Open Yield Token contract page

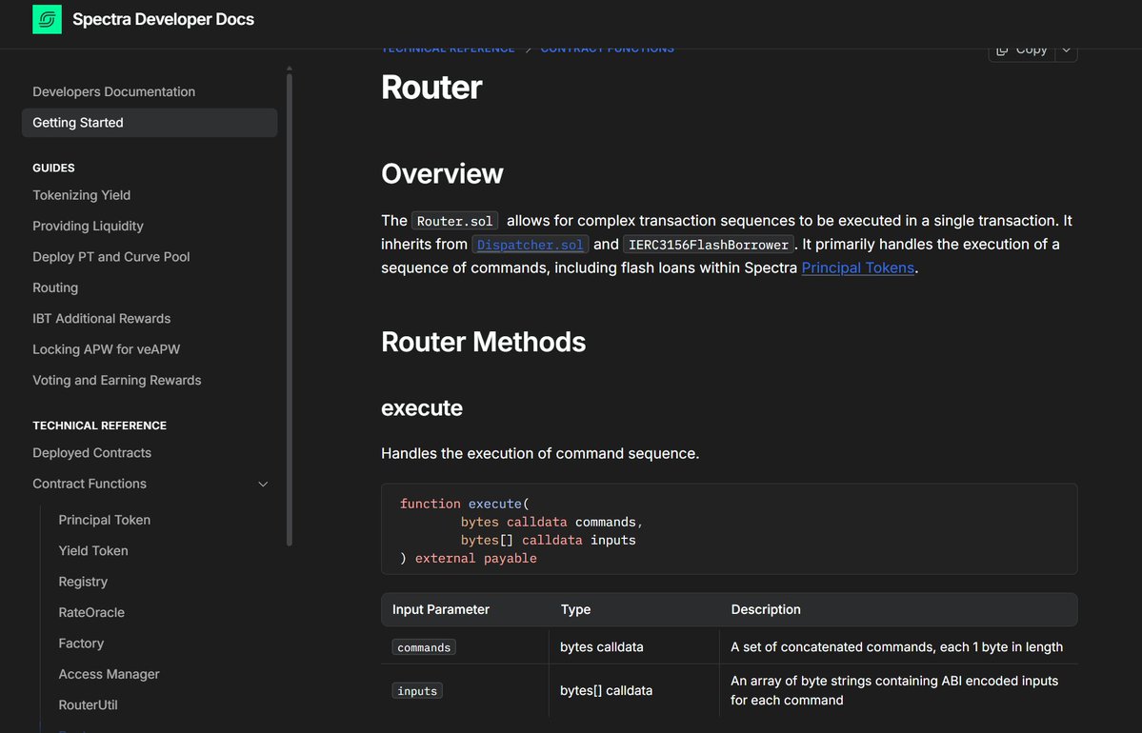pyautogui.click(x=93, y=551)
